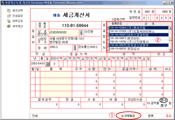This screenshot has height=120, width=175.
Task: Click the 세 액 item column header
Action: (153, 69)
